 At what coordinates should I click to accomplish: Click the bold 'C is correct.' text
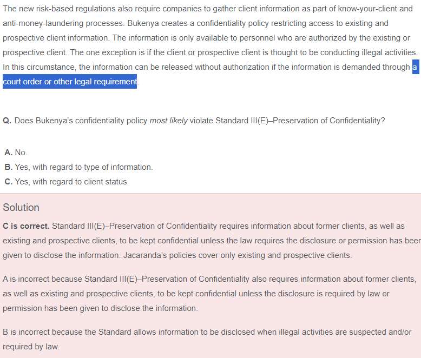click(26, 226)
